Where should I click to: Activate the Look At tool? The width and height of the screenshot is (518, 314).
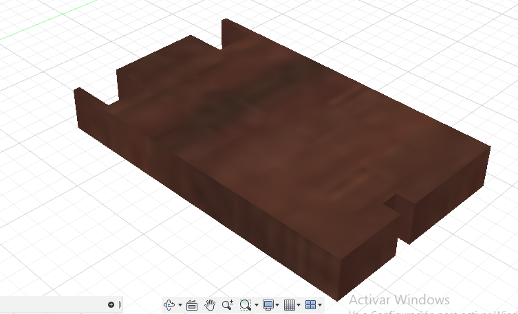point(192,305)
